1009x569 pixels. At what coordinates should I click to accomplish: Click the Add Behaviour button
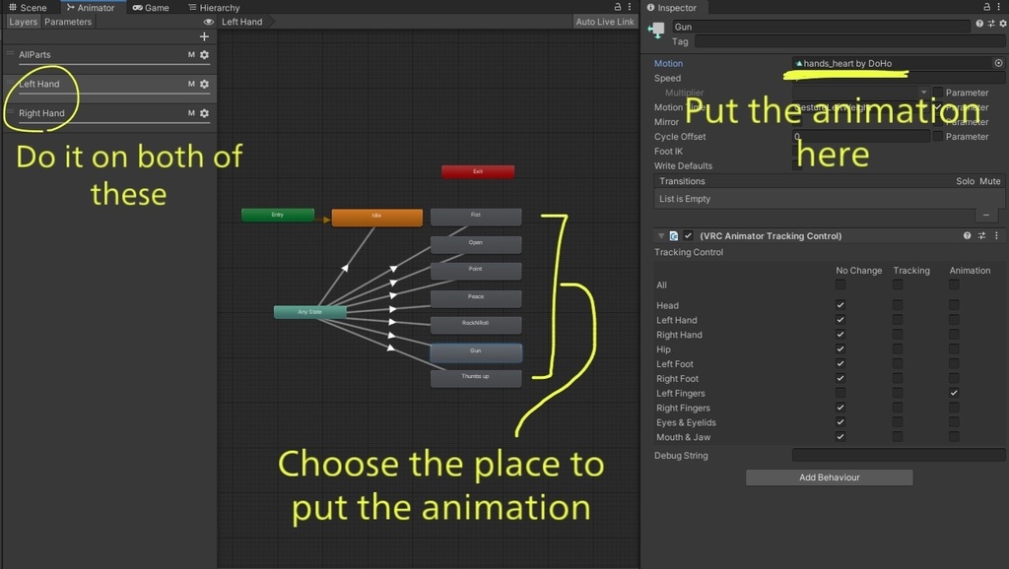[x=829, y=477]
